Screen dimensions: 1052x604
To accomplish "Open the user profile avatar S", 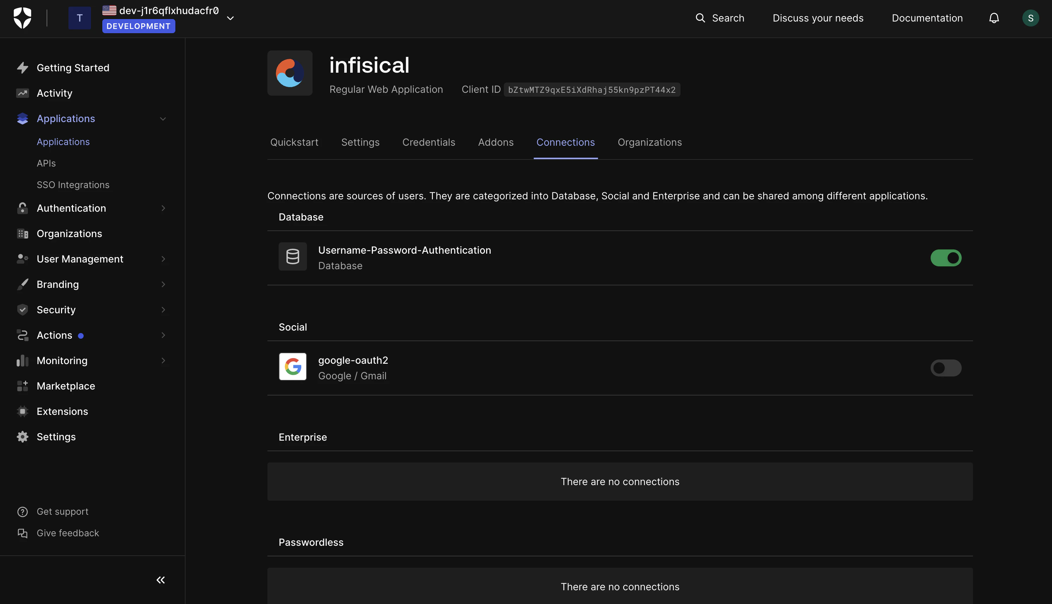I will point(1030,18).
